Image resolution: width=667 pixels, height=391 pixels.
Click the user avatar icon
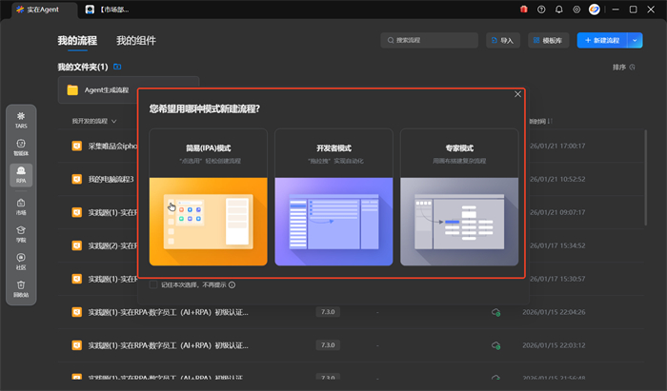tap(595, 10)
